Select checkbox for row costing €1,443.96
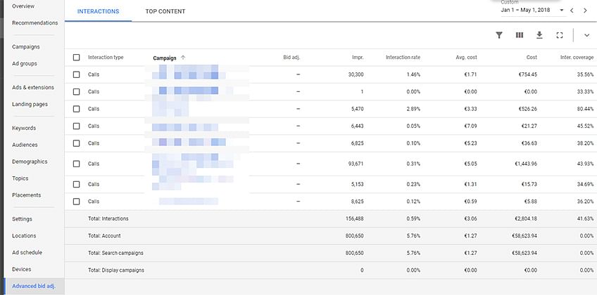Screen dimensions: 597x295 pyautogui.click(x=77, y=164)
